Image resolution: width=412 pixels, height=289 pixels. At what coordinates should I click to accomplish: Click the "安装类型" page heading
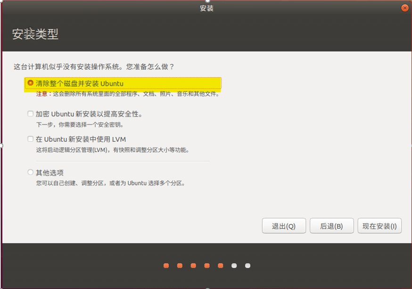[35, 34]
